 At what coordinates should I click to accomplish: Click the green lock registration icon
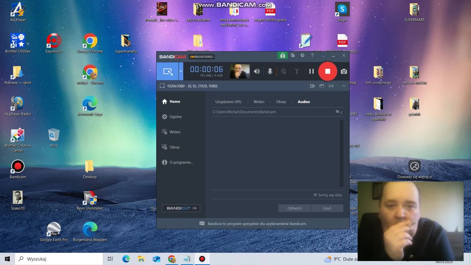tap(283, 56)
